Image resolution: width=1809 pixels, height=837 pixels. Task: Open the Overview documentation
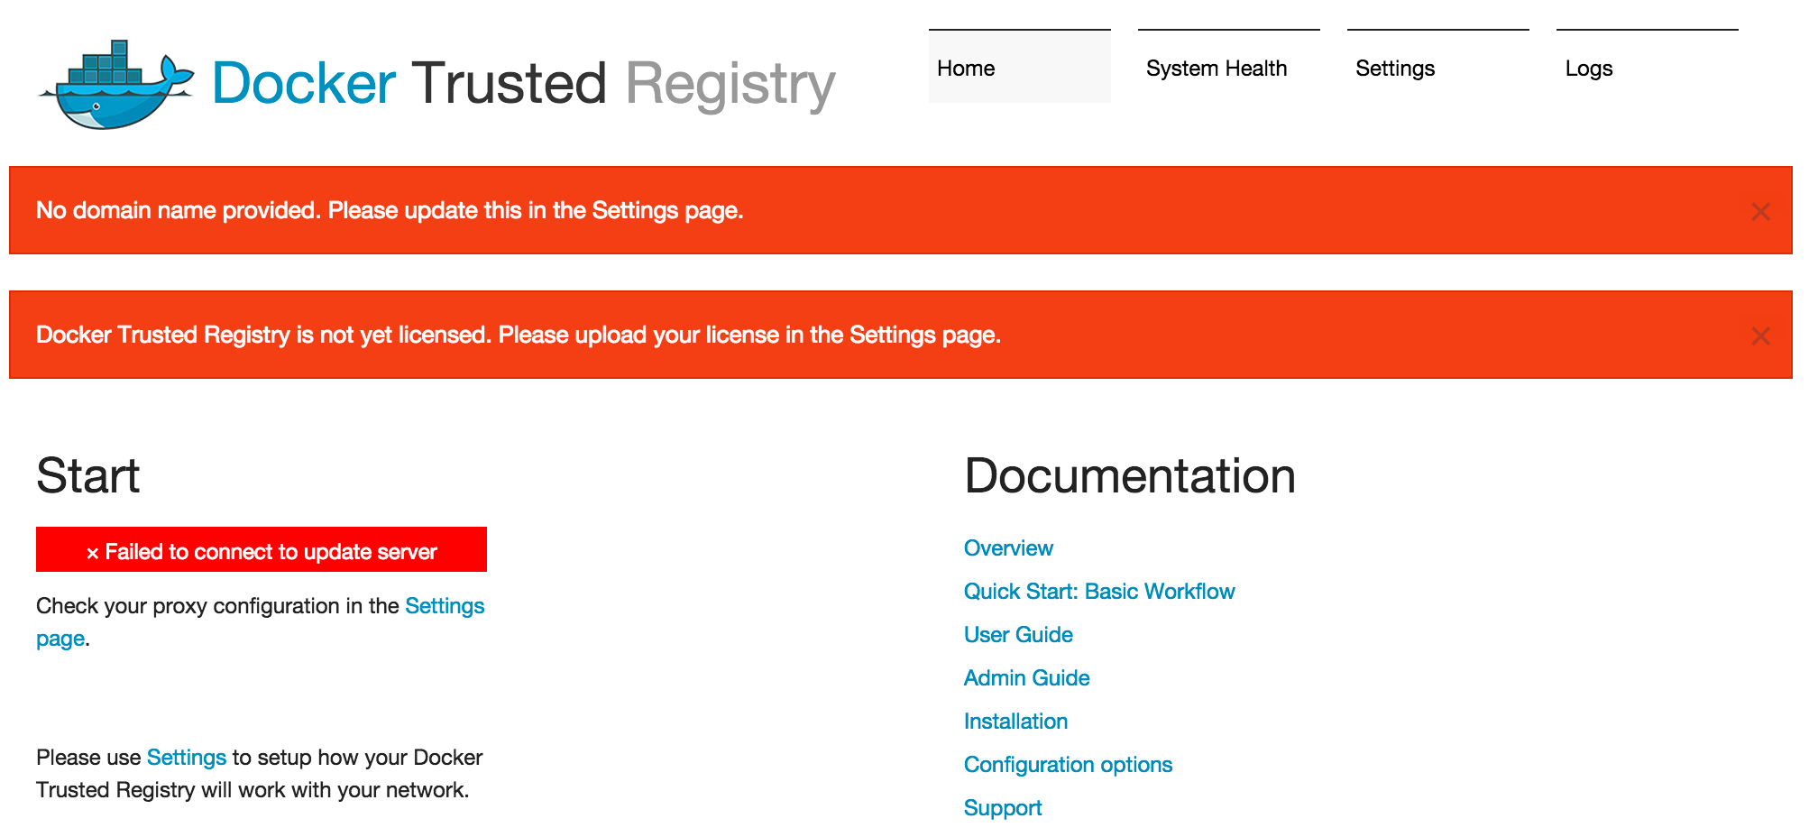tap(1008, 547)
